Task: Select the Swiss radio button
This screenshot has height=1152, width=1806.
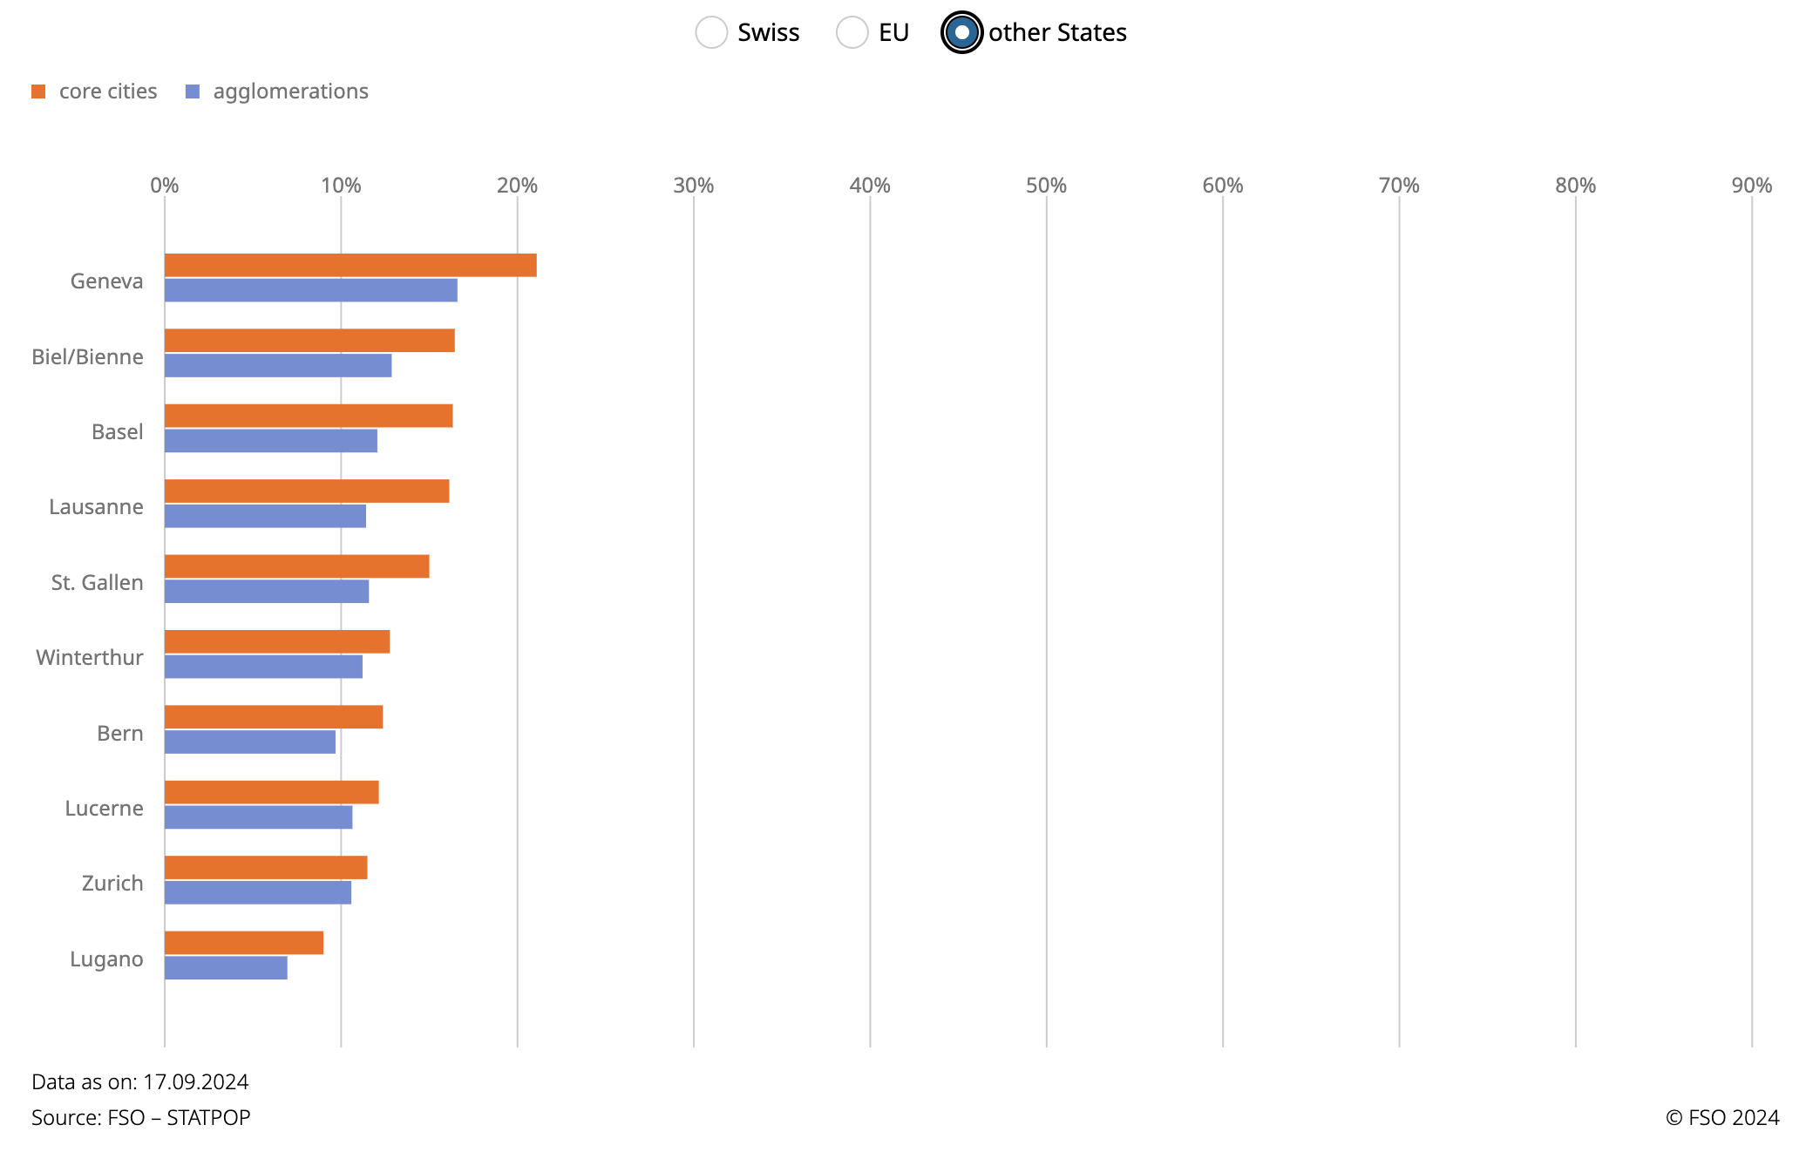Action: [711, 33]
